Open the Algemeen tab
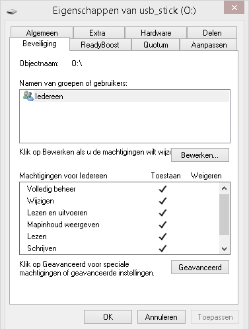Viewport: 249px width, 329px height. (42, 33)
